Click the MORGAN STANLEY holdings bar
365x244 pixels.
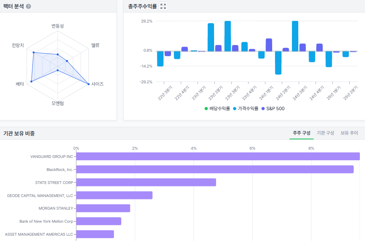pos(103,208)
